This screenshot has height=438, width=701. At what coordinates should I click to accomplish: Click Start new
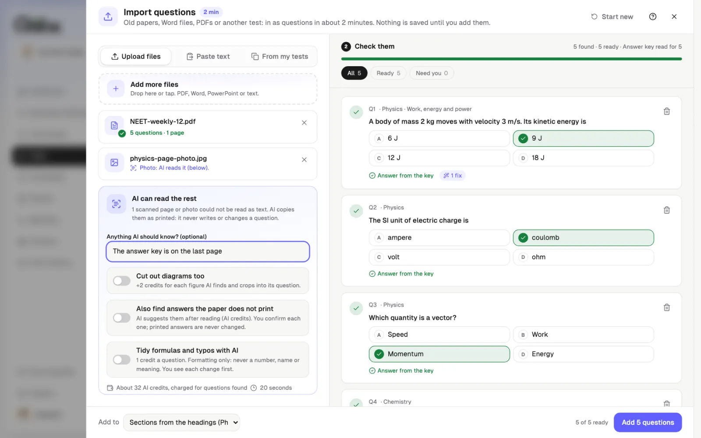612,17
